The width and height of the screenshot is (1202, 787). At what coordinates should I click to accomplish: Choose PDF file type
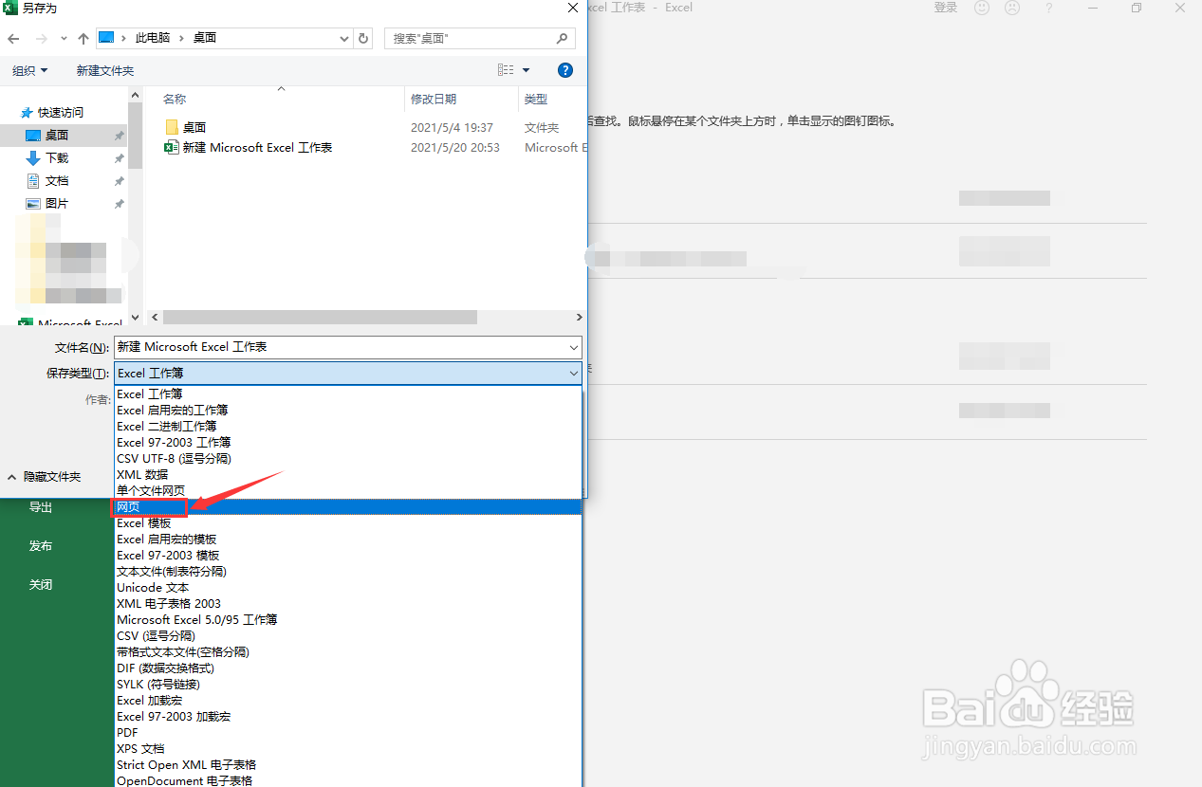[347, 733]
